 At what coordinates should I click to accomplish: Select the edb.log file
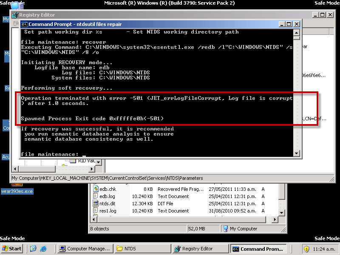pos(107,196)
